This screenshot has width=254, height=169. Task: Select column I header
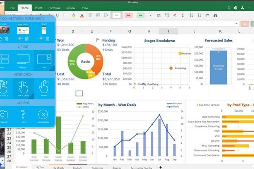pos(168,31)
